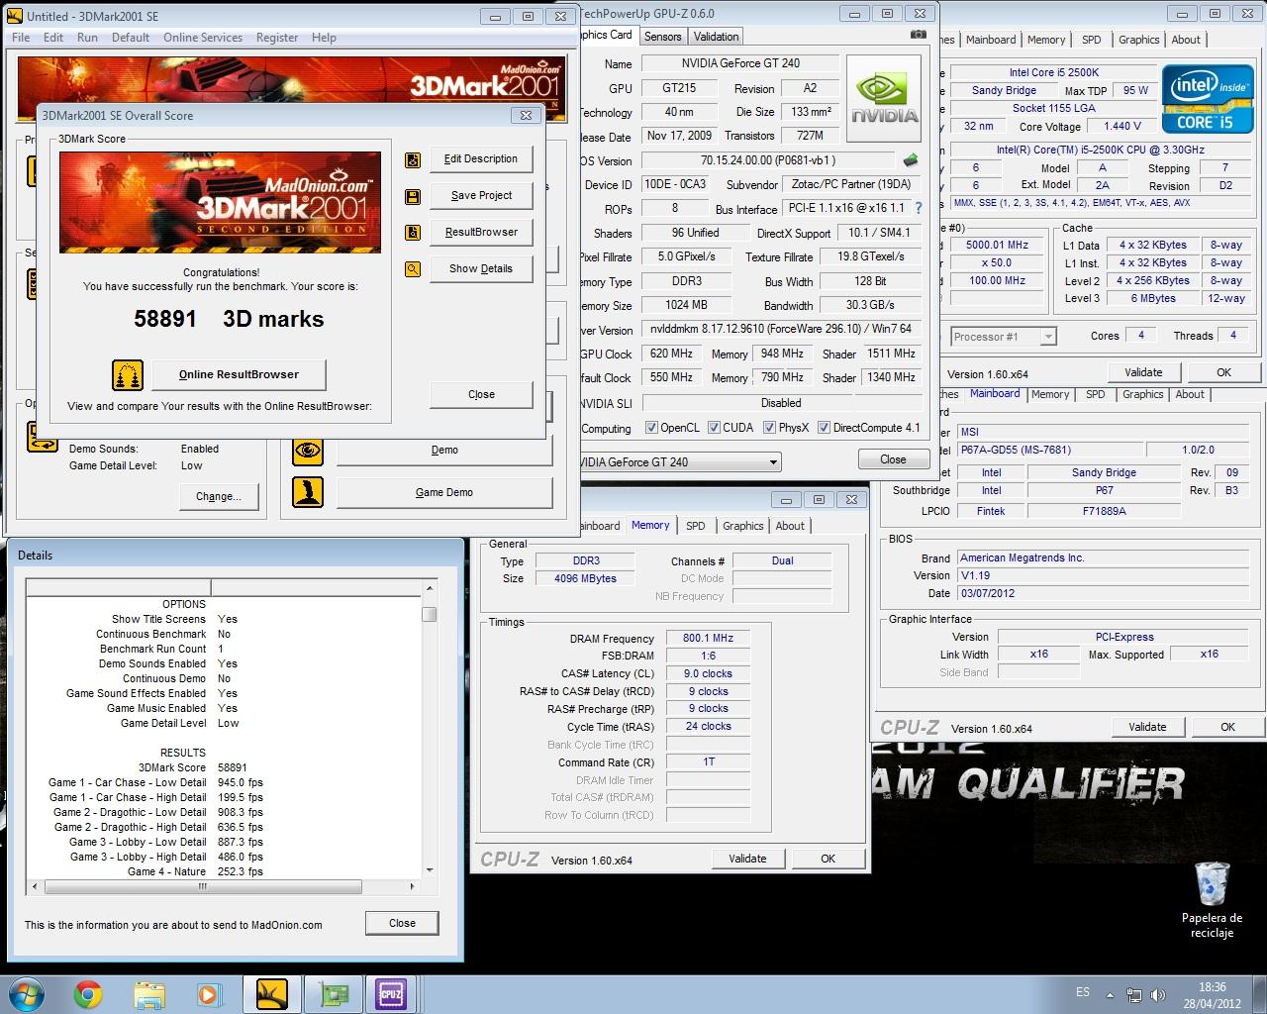Viewport: 1267px width, 1014px height.
Task: Open Papelera de reciclaje desktop icon
Action: tap(1212, 899)
